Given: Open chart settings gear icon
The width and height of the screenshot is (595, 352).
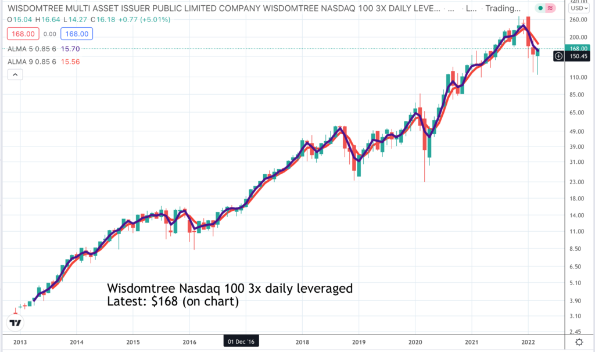Looking at the screenshot, I should [x=579, y=342].
